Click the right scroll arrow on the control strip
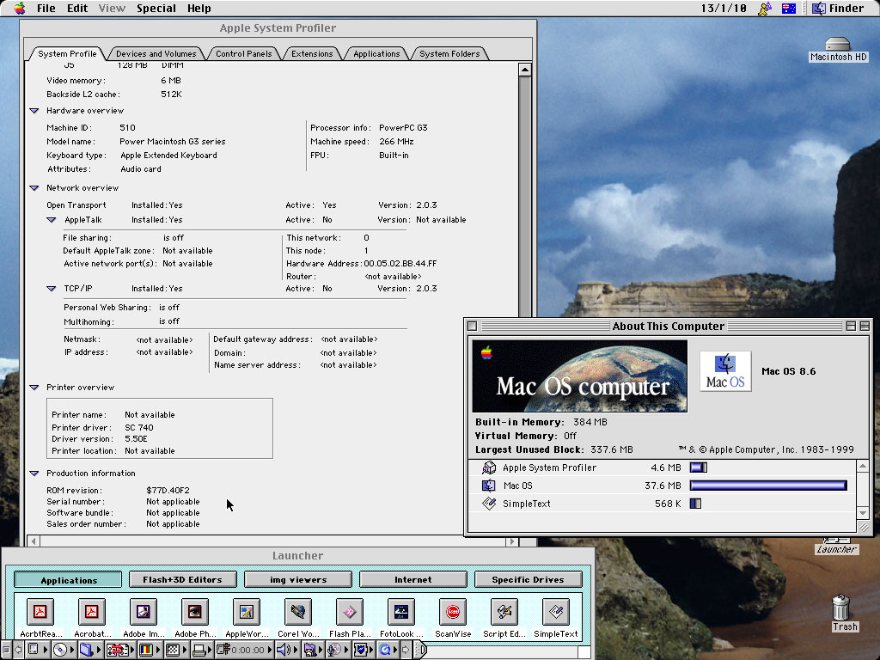Image resolution: width=880 pixels, height=660 pixels. (x=406, y=650)
